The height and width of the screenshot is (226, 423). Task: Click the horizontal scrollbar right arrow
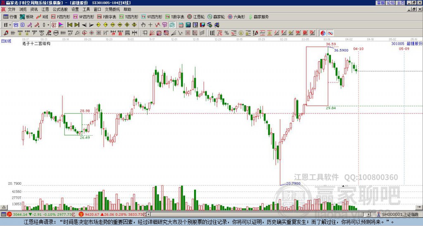[368, 214]
